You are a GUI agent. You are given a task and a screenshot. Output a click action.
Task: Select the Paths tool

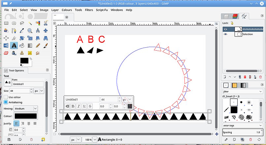(x=14, y=31)
